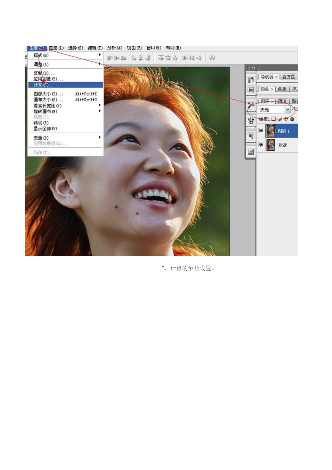Open the Brushes panel icon in dock
This screenshot has width=332, height=470.
(251, 121)
